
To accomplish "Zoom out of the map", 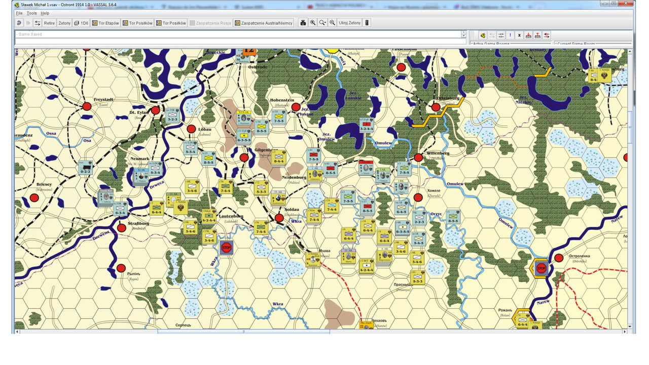I will coord(332,23).
